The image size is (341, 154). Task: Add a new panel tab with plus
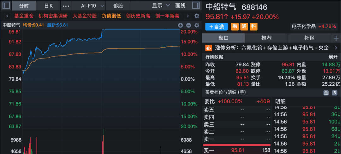336,38
